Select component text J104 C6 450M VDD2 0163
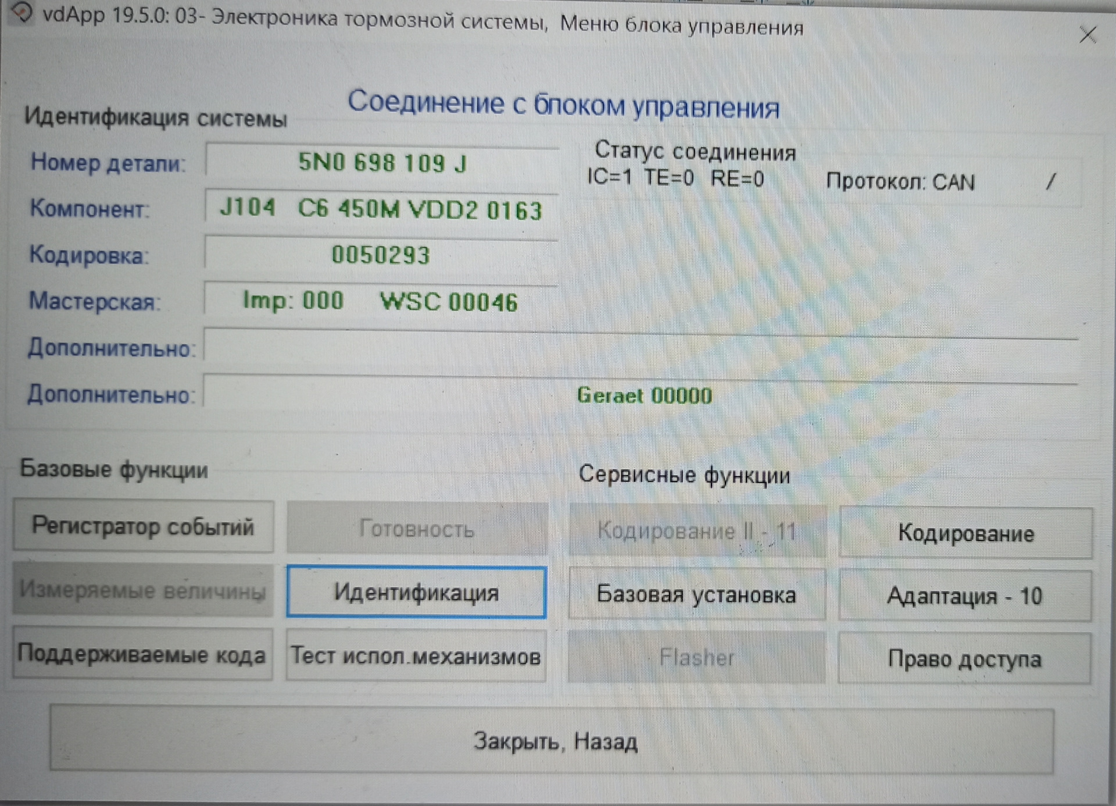This screenshot has width=1116, height=806. tap(381, 209)
